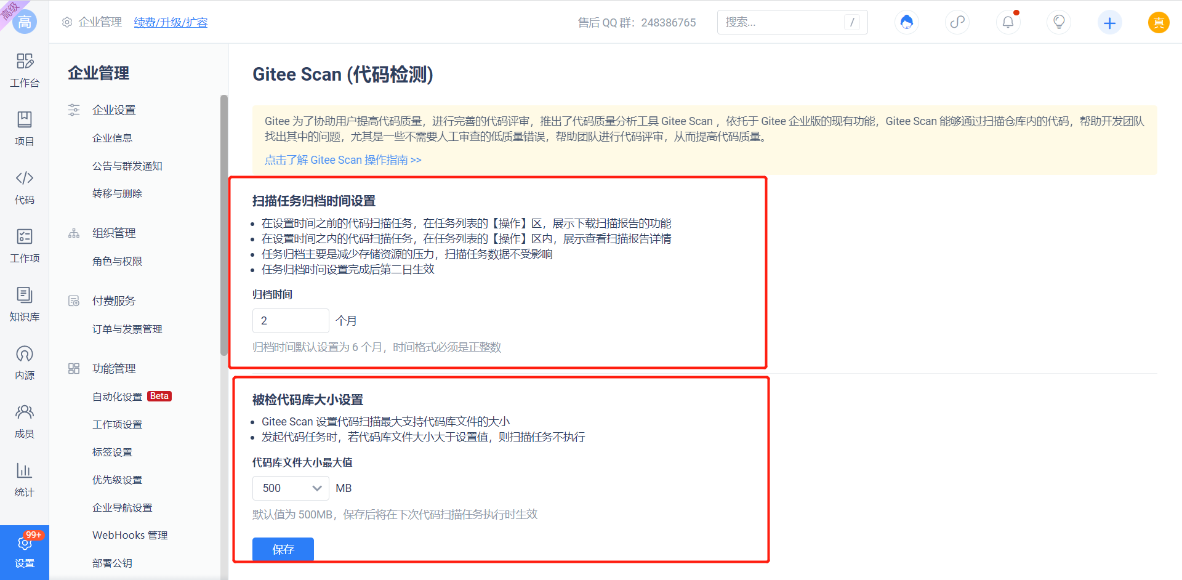Click the lightbulb tips icon
This screenshot has height=580, width=1182.
[1059, 22]
